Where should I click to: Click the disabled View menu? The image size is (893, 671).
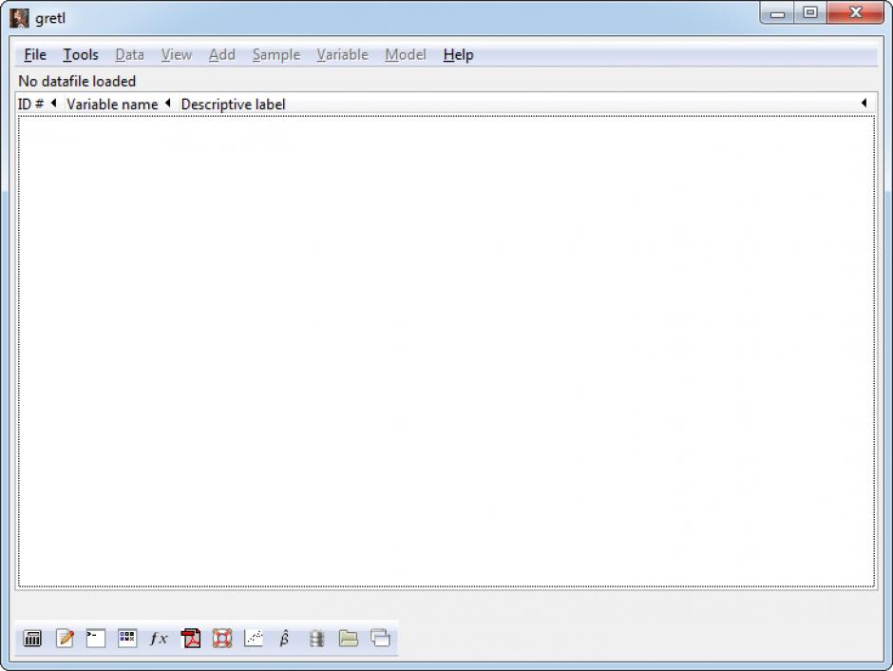coord(176,55)
